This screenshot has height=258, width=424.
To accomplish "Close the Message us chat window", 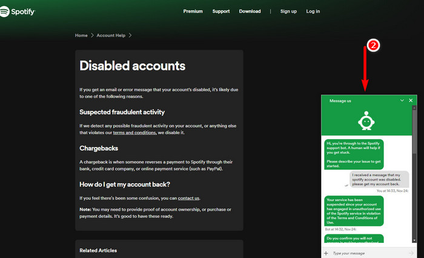I will click(x=411, y=101).
